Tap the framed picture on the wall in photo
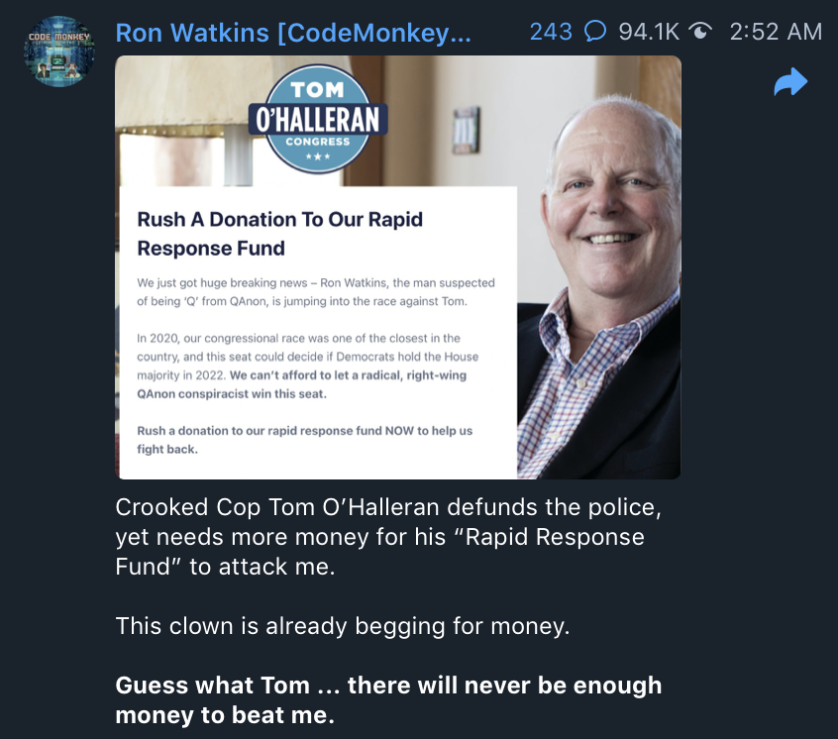The image size is (838, 739). coord(466,130)
